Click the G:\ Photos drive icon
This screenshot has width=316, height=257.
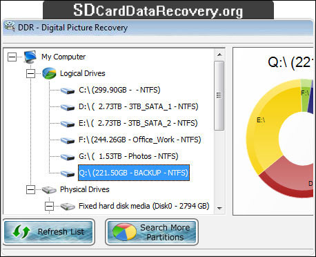[68, 157]
